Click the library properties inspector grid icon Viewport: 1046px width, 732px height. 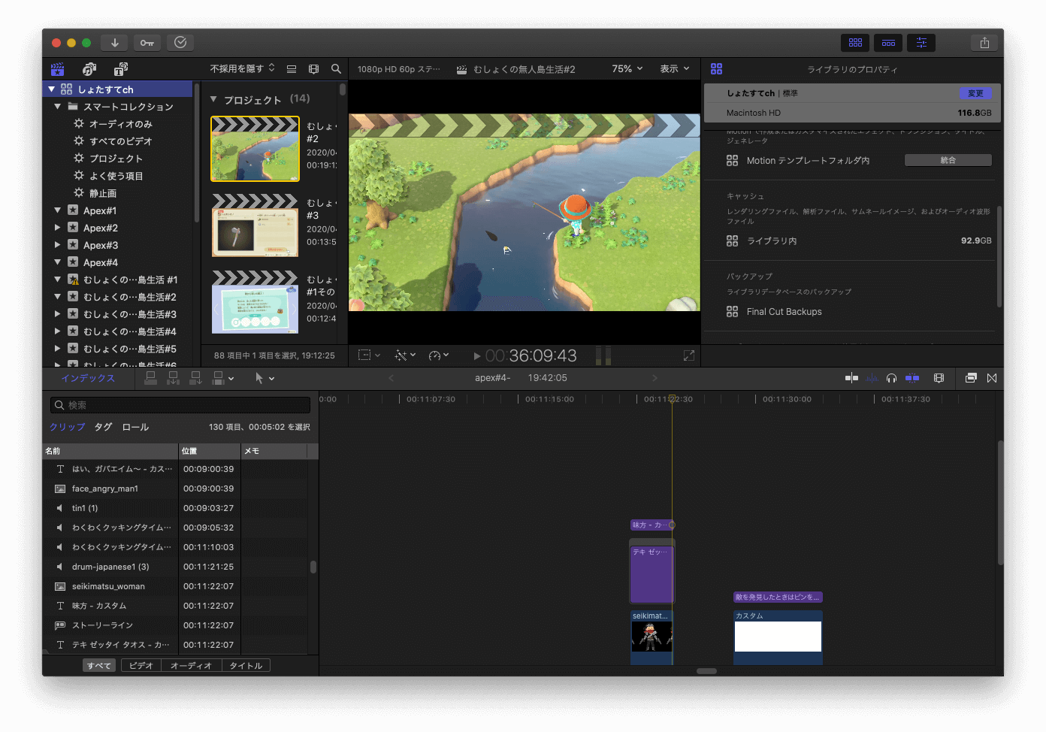(x=716, y=69)
